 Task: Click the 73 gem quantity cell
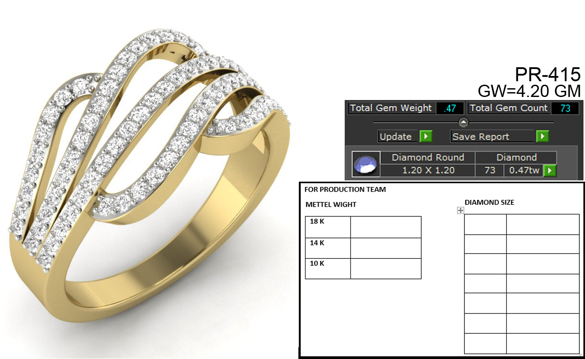[x=489, y=170]
